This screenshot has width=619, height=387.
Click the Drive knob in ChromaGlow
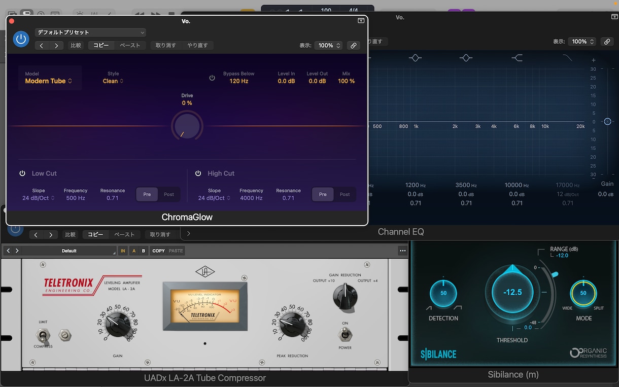click(x=187, y=126)
